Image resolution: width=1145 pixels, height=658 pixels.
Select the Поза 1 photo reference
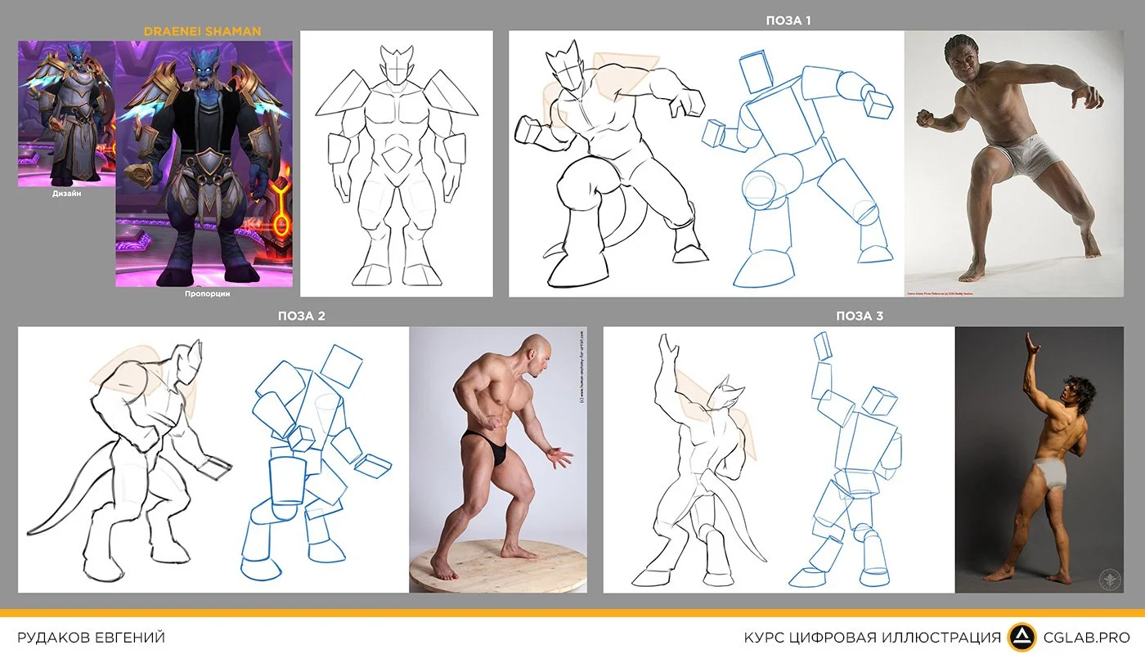pyautogui.click(x=1015, y=163)
